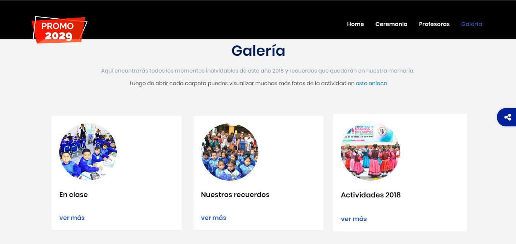
Task: Select the Galería menu item
Action: (x=471, y=24)
